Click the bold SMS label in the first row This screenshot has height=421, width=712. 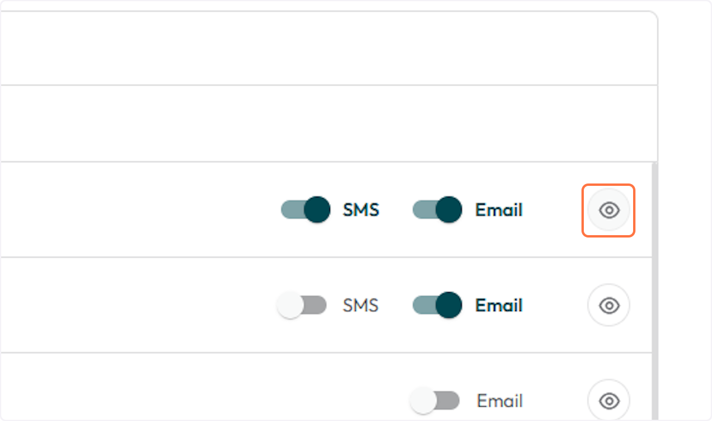(x=361, y=210)
